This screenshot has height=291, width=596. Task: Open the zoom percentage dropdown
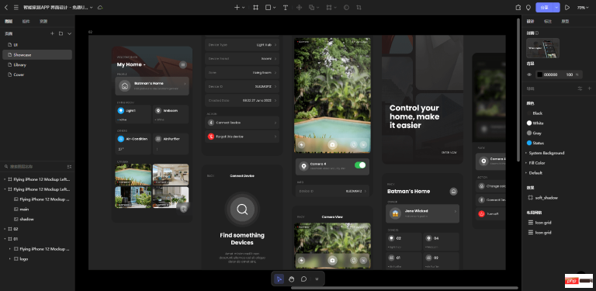(x=583, y=7)
